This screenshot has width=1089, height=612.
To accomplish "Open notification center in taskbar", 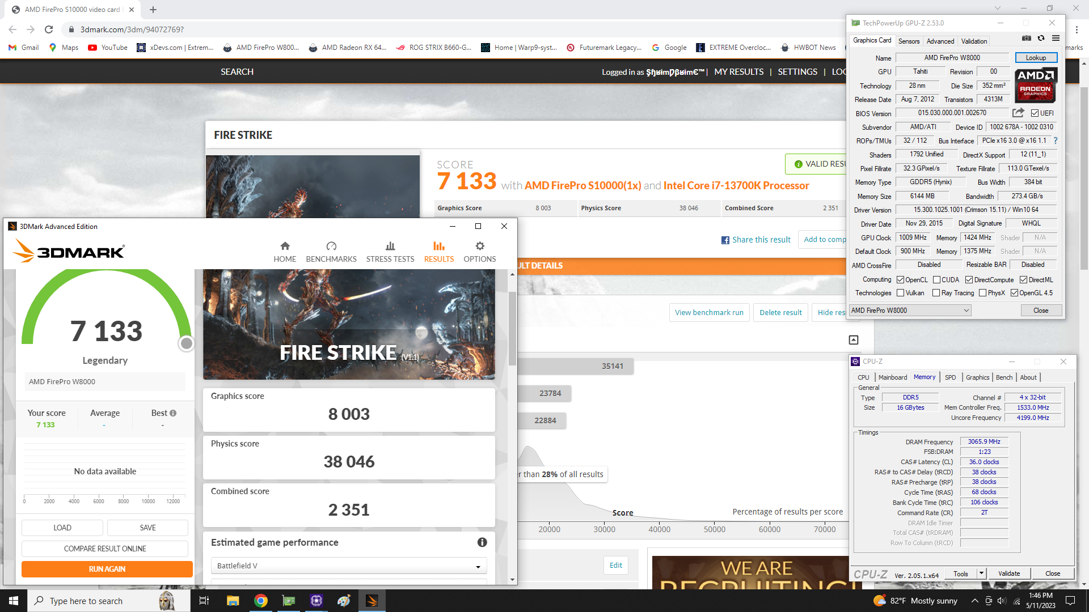I will 1070,601.
